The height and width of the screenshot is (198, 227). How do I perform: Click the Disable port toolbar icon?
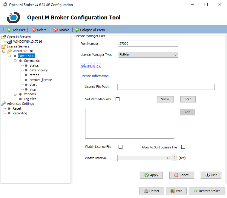(56, 30)
